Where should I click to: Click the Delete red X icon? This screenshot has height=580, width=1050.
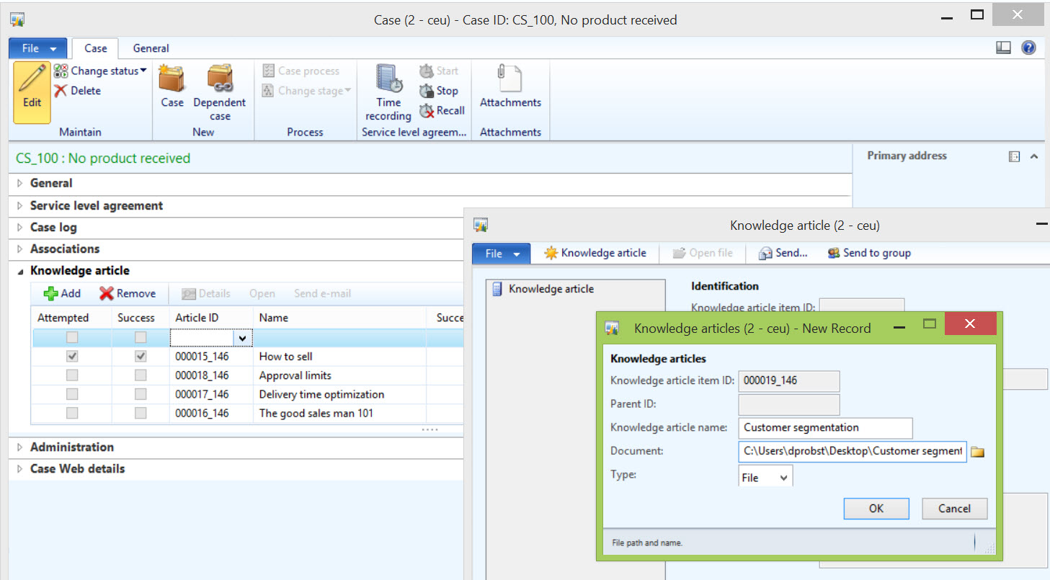(x=61, y=91)
